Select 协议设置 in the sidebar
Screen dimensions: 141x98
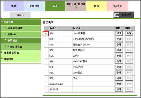[x=20, y=40]
